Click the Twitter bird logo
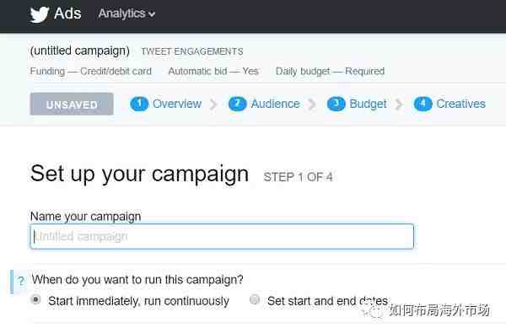The height and width of the screenshot is (333, 506). tap(40, 14)
